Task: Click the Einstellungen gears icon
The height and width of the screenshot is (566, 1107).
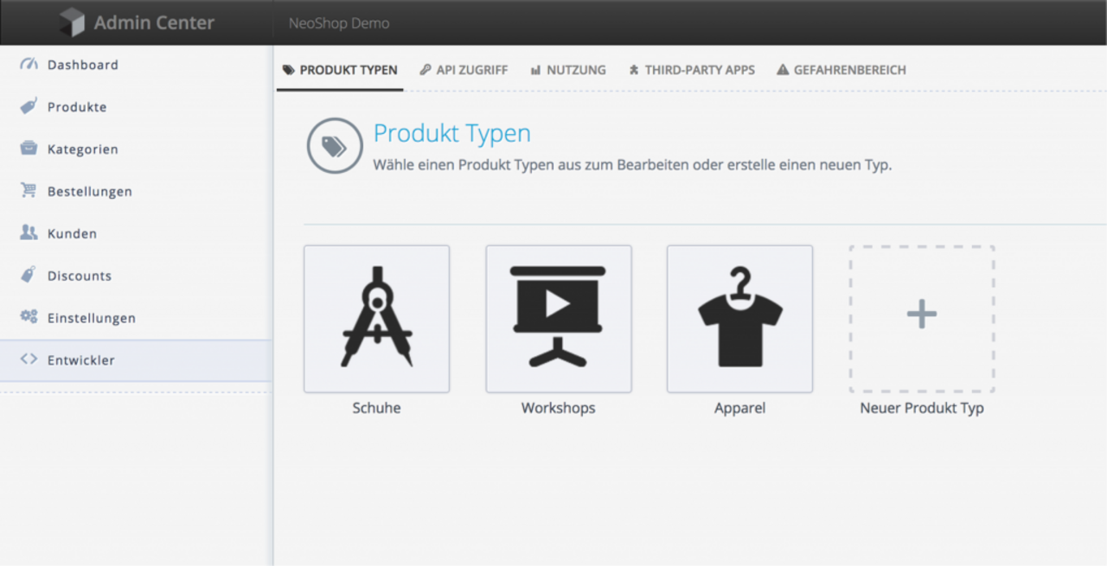Action: tap(29, 317)
